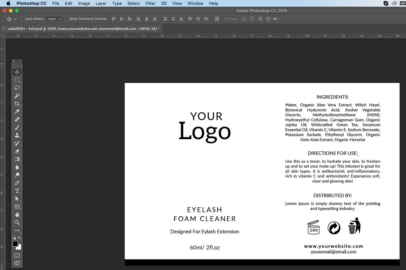Click the 3D camera zoom icon
The width and height of the screenshot is (406, 270).
point(276,19)
